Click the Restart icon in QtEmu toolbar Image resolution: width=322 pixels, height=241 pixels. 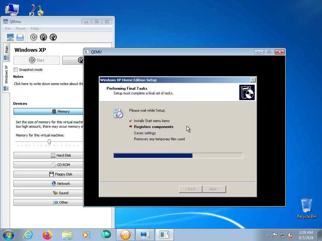click(53, 37)
